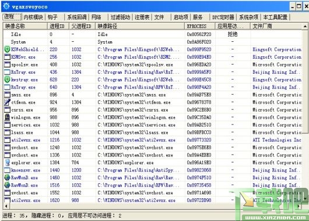The image size is (309, 221).
Task: Click the spoolsv.exe process icon
Action: pyautogui.click(x=7, y=65)
